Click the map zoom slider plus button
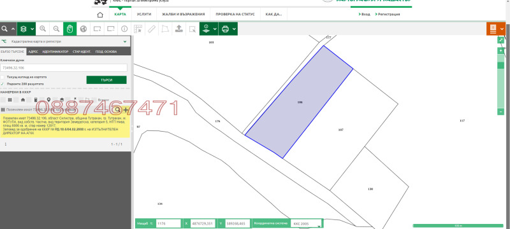Viewport: 510px width, 229px height. [500, 51]
